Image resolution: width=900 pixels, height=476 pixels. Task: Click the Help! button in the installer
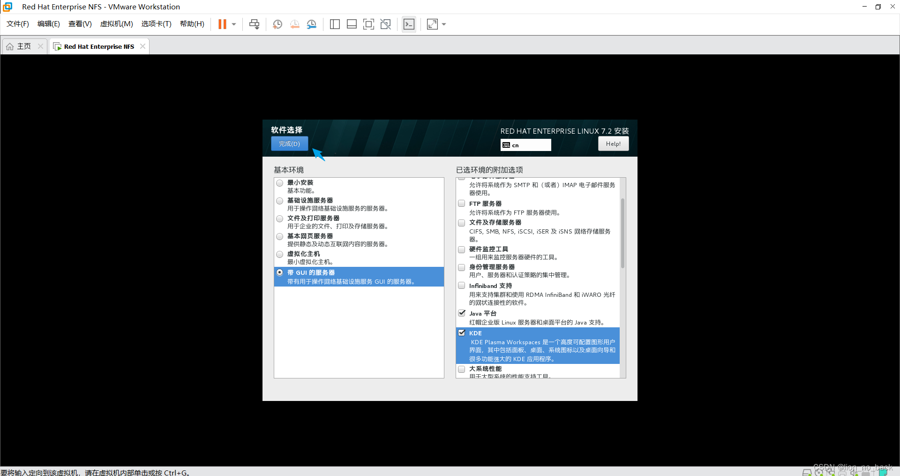pos(613,144)
